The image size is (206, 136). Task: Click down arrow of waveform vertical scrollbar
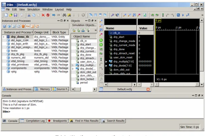(202, 84)
